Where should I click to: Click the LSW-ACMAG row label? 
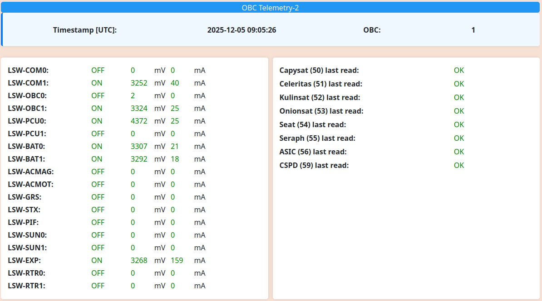[31, 172]
